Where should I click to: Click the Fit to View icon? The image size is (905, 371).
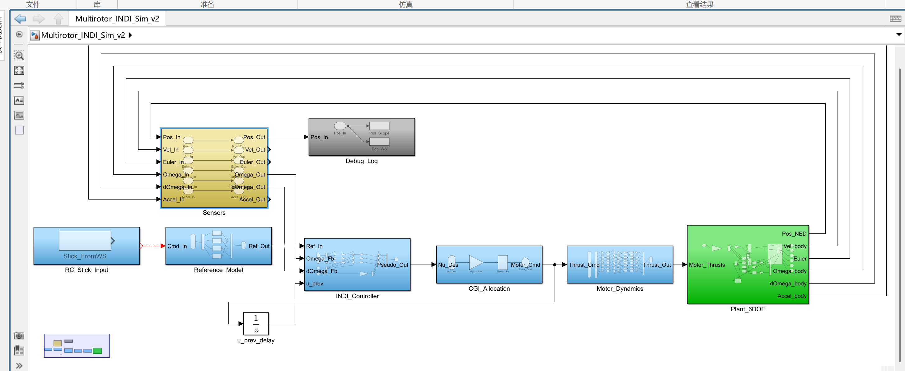(x=19, y=71)
